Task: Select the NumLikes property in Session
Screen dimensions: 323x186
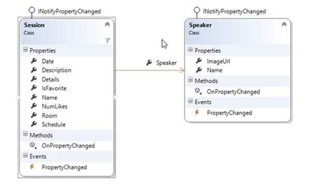Action: coord(55,106)
